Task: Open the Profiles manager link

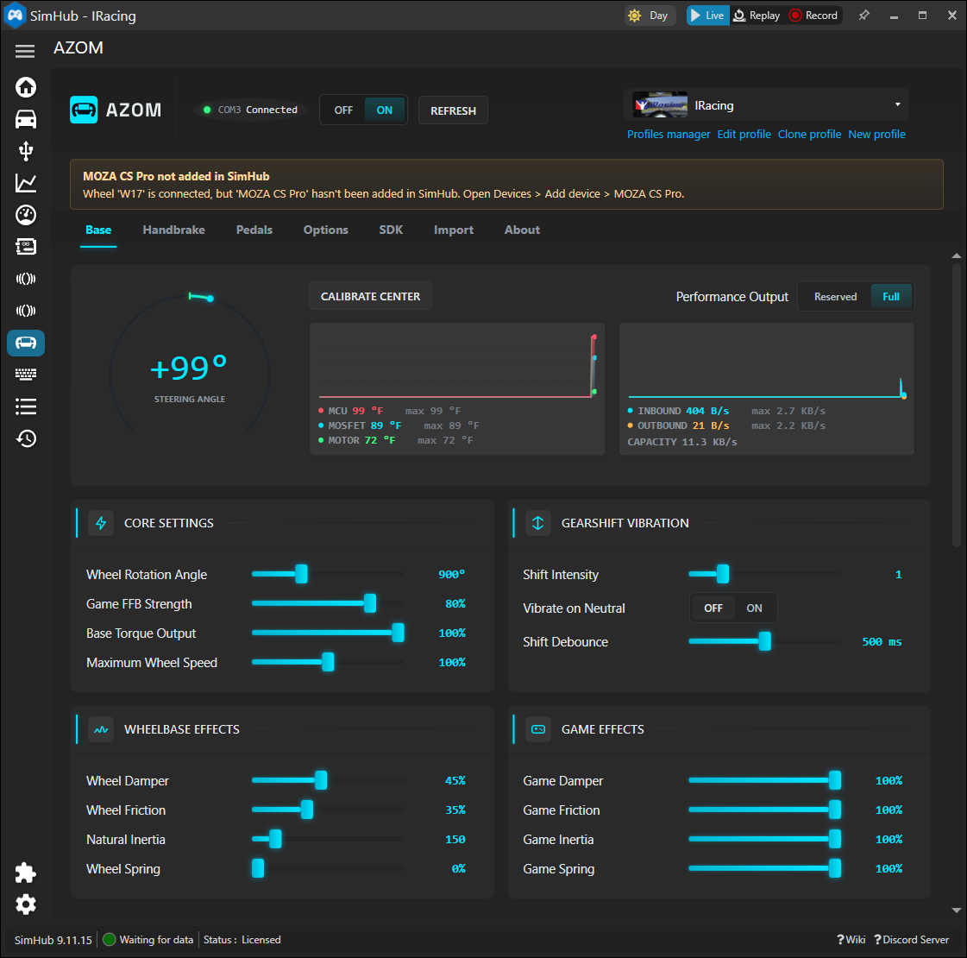Action: tap(669, 135)
